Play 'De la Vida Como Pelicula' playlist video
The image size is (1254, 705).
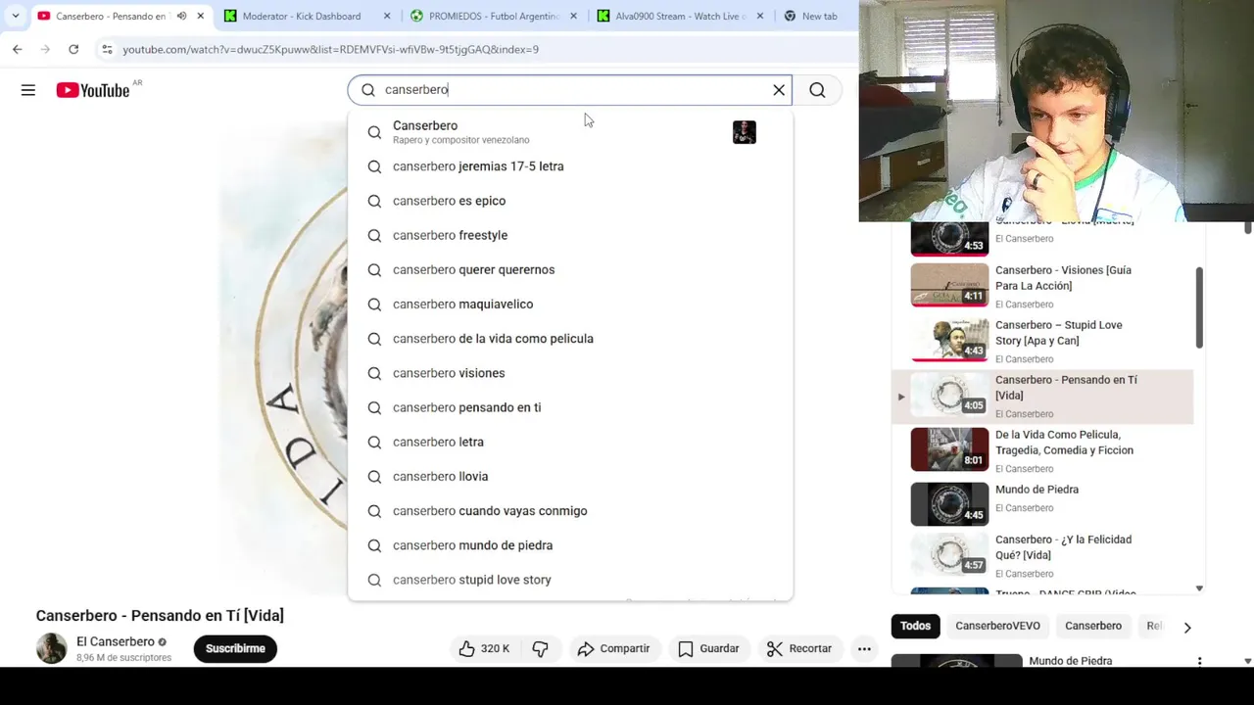pyautogui.click(x=1042, y=450)
